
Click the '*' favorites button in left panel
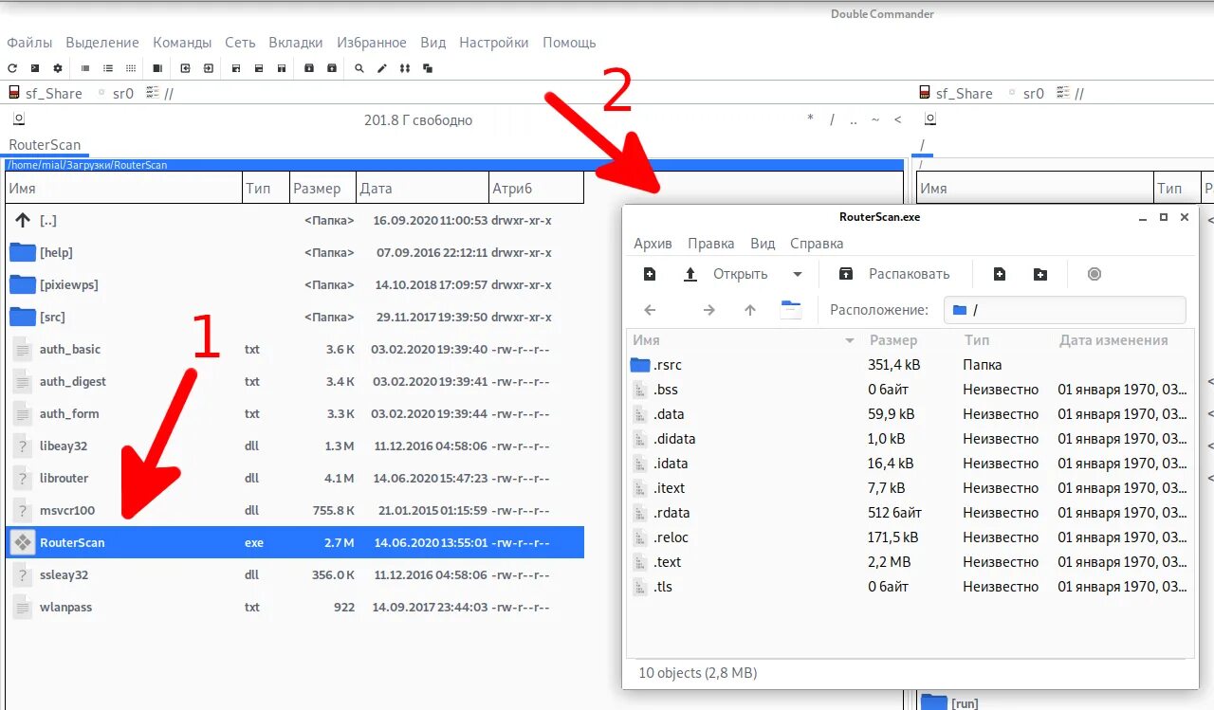point(810,119)
